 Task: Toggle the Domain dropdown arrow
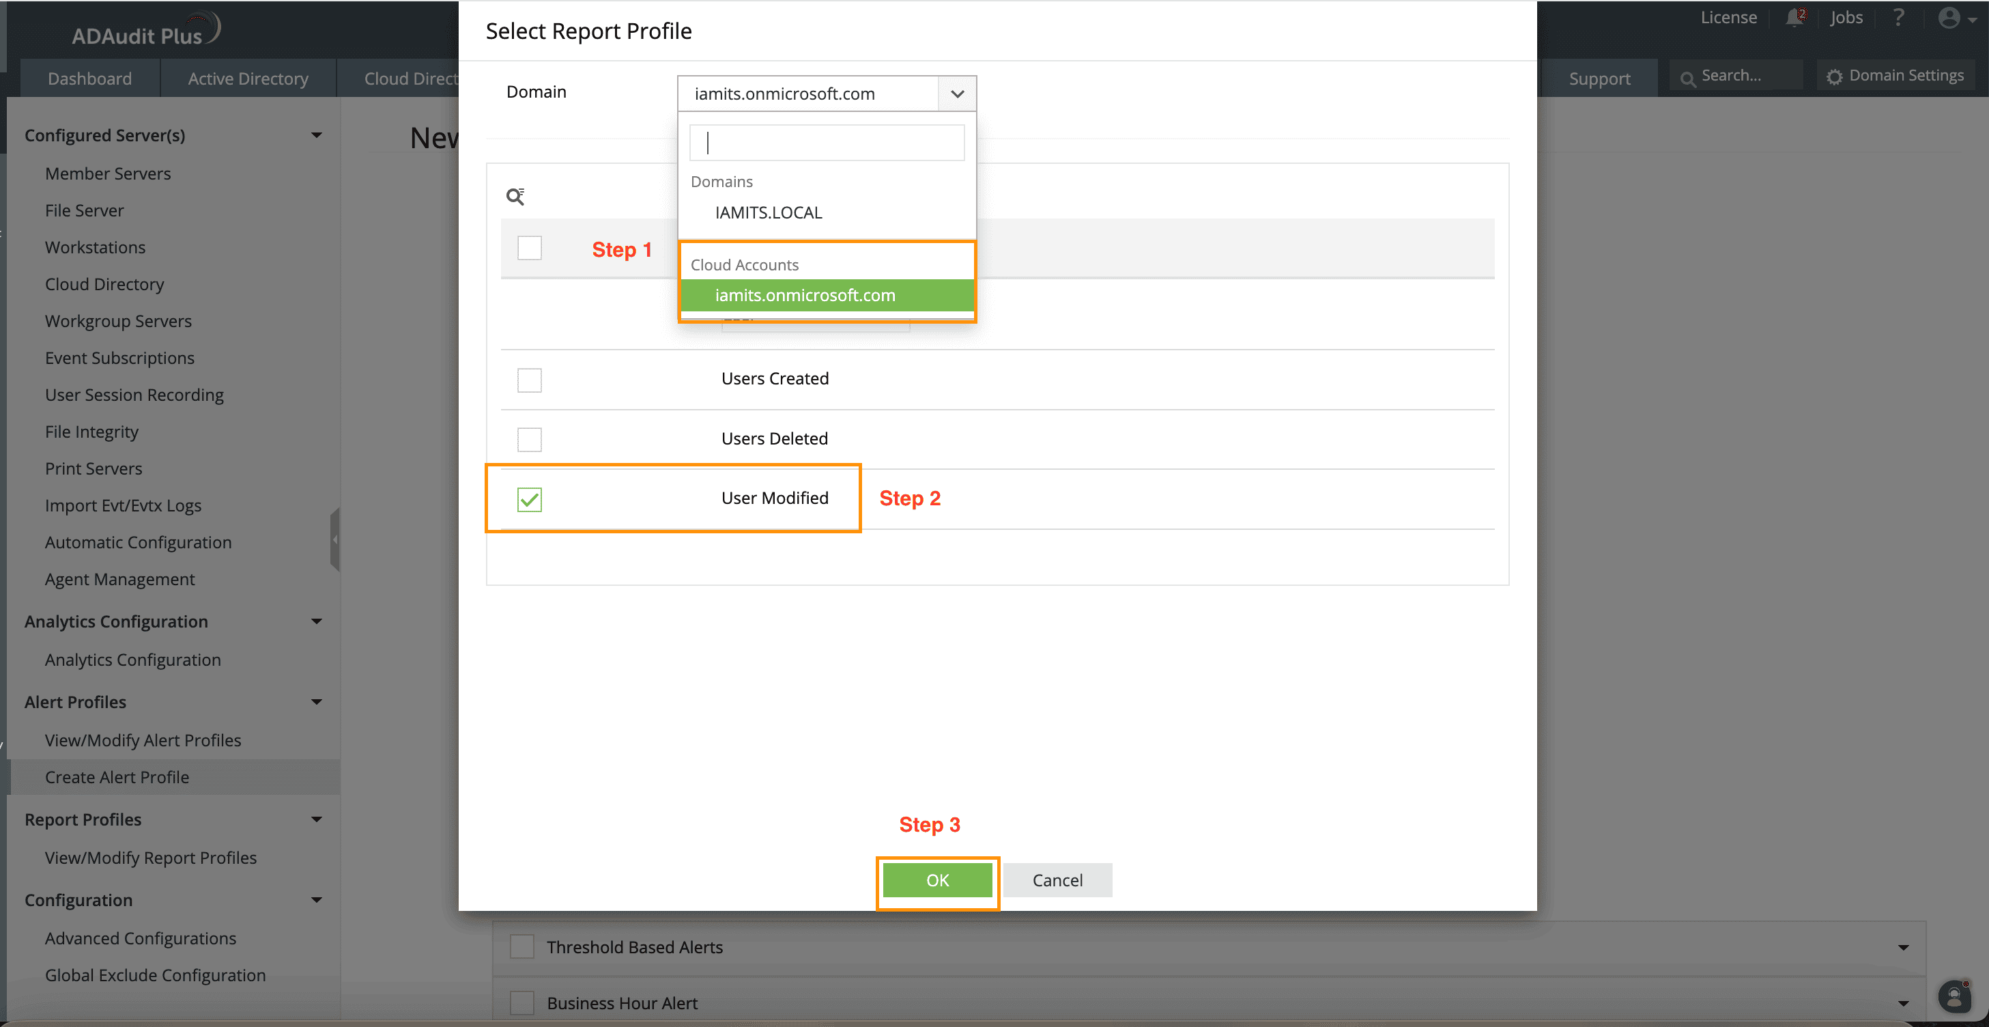[x=958, y=94]
